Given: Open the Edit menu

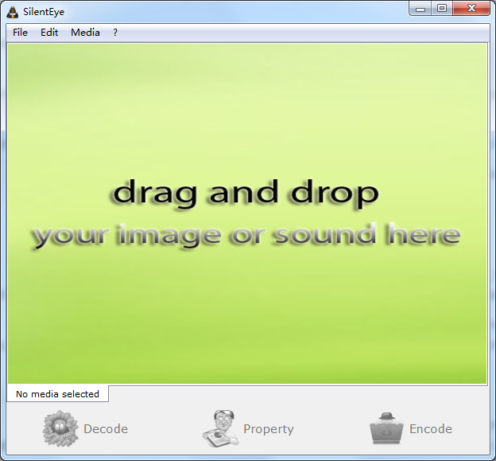Looking at the screenshot, I should point(49,33).
